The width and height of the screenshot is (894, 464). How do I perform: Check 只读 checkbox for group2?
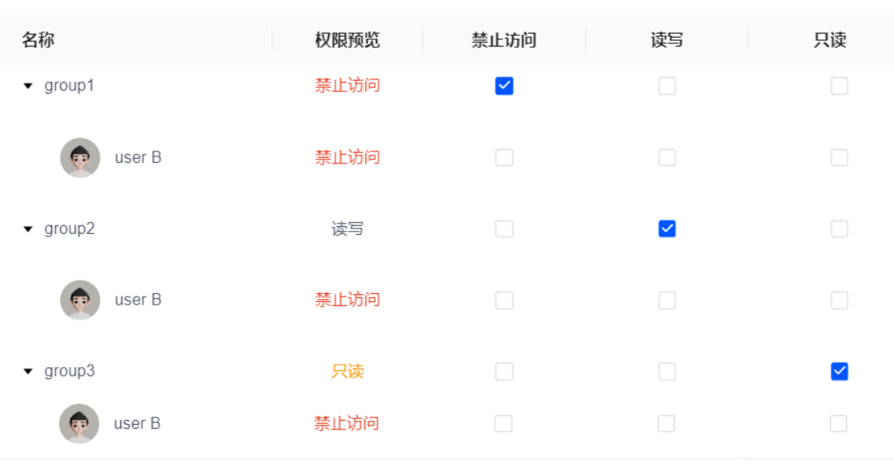[839, 229]
